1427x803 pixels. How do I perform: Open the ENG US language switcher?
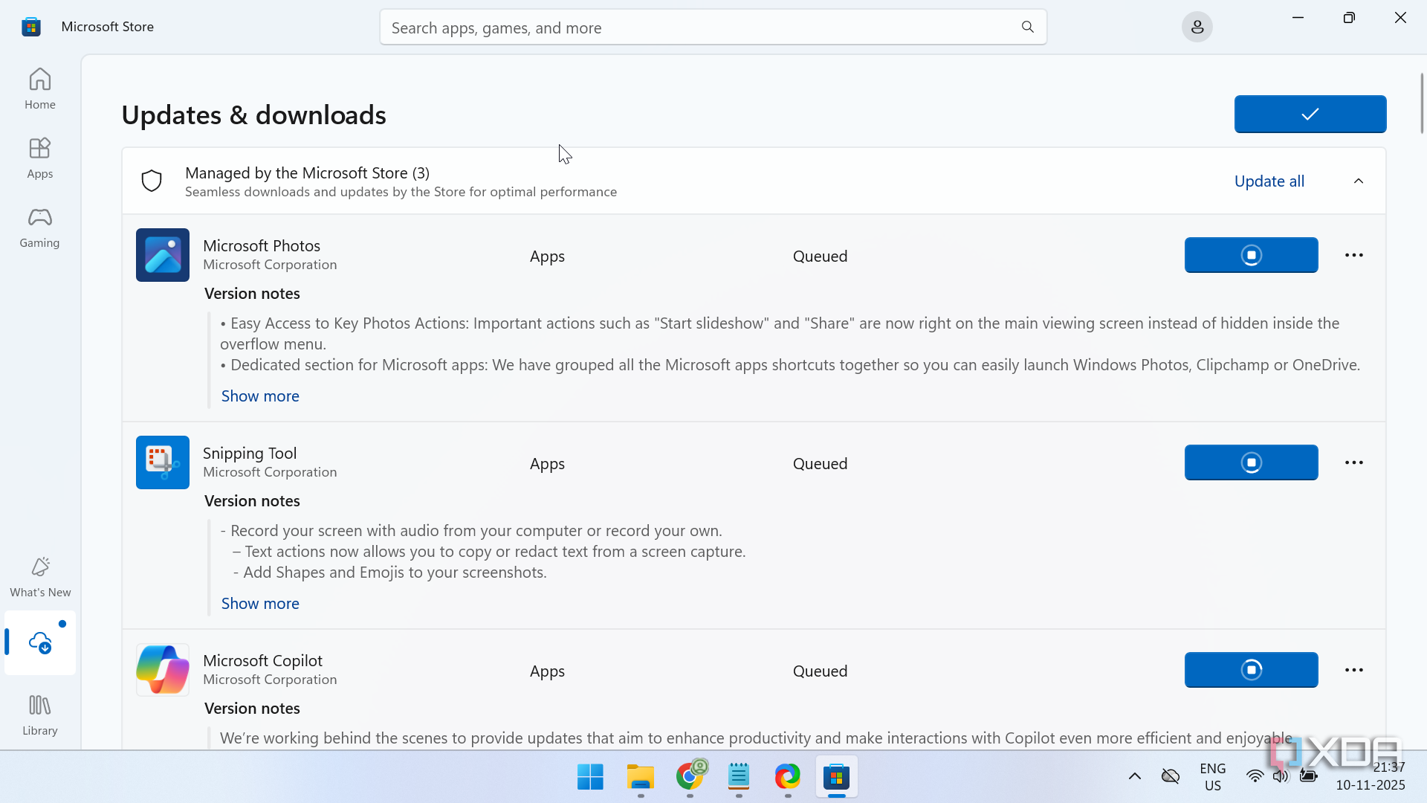[1212, 777]
